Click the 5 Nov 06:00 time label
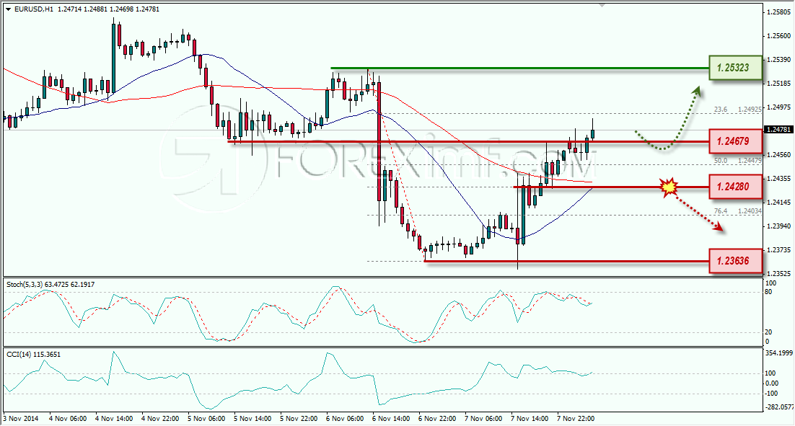Image resolution: width=795 pixels, height=426 pixels. pyautogui.click(x=206, y=418)
